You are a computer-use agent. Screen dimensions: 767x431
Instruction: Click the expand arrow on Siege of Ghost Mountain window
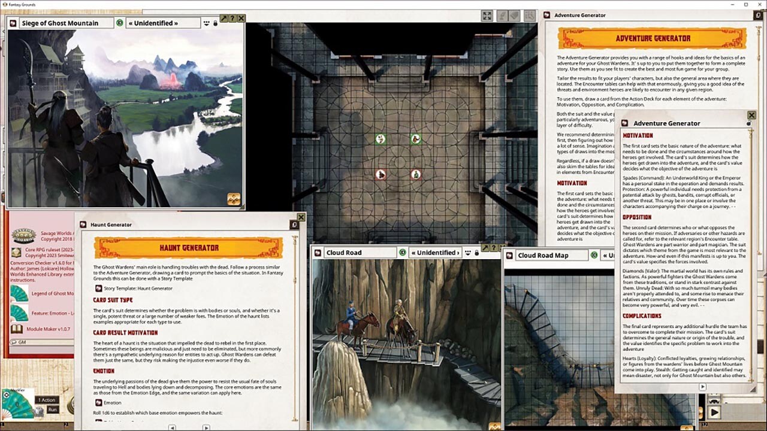(224, 18)
